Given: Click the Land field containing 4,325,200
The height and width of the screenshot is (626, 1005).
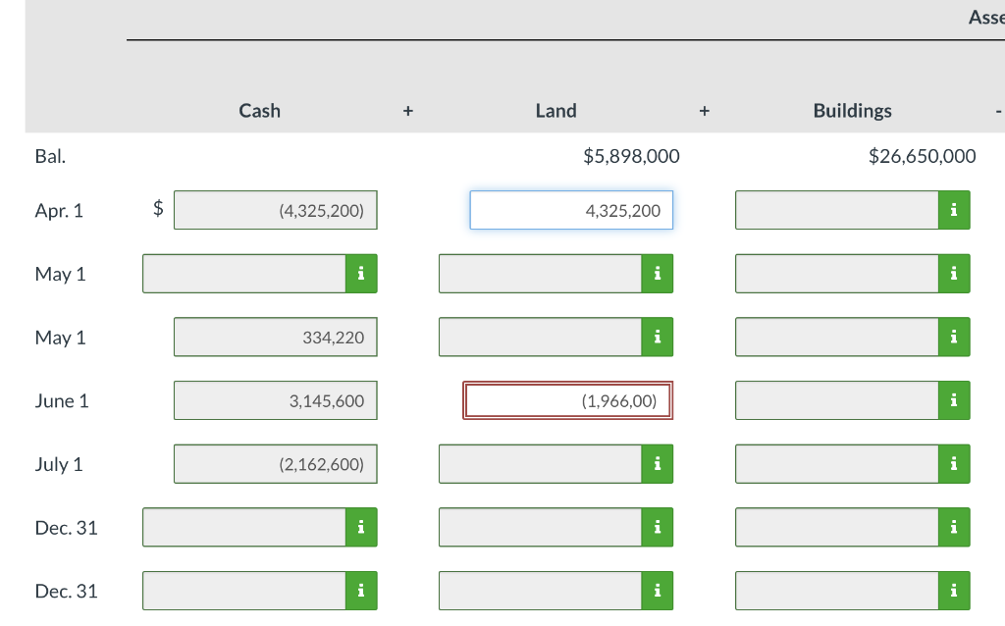Looking at the screenshot, I should 571,210.
